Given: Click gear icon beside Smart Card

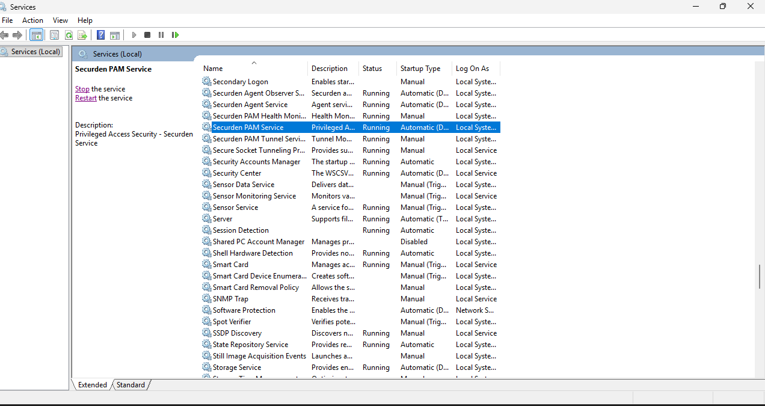Looking at the screenshot, I should coord(207,264).
